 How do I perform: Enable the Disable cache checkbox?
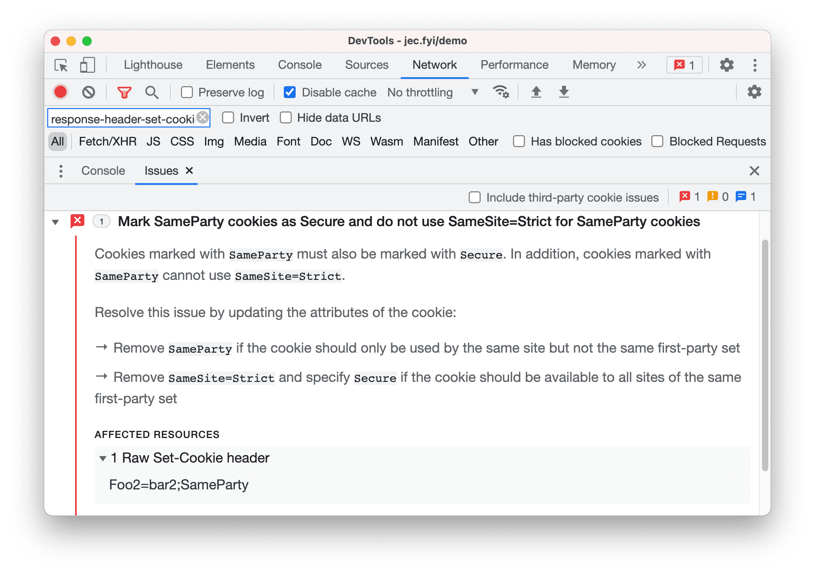point(289,92)
